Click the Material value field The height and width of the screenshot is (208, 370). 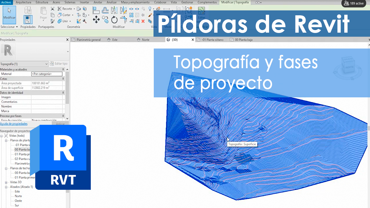47,74
